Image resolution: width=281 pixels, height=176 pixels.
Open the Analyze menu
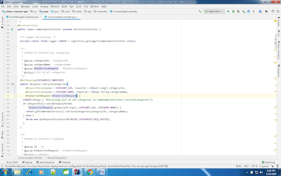click(x=44, y=7)
